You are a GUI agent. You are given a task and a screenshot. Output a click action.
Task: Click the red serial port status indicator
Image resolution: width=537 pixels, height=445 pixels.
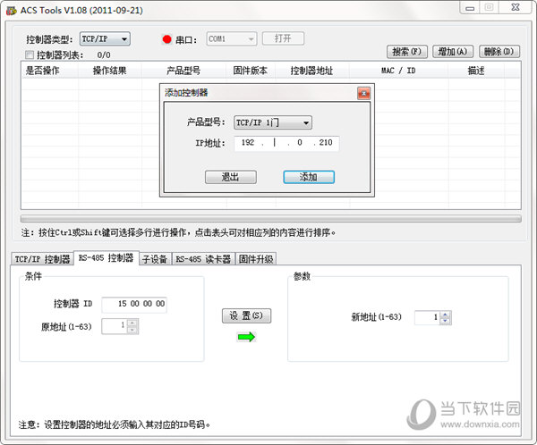(x=166, y=39)
